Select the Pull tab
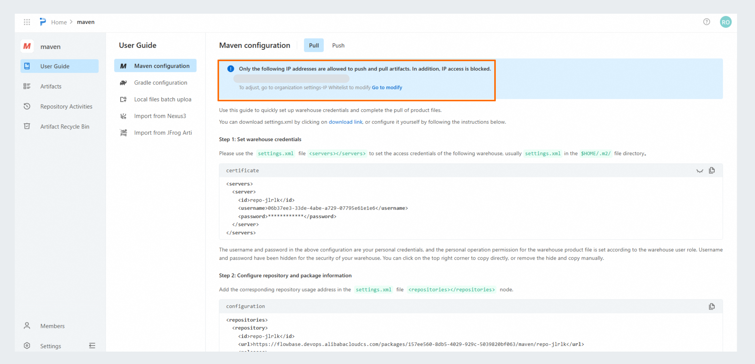 point(314,45)
